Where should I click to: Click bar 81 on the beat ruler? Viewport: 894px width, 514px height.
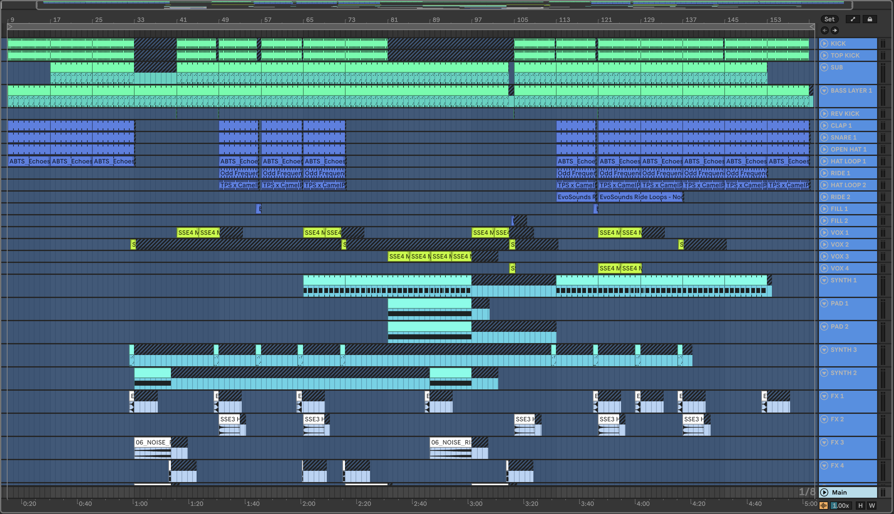(x=394, y=20)
